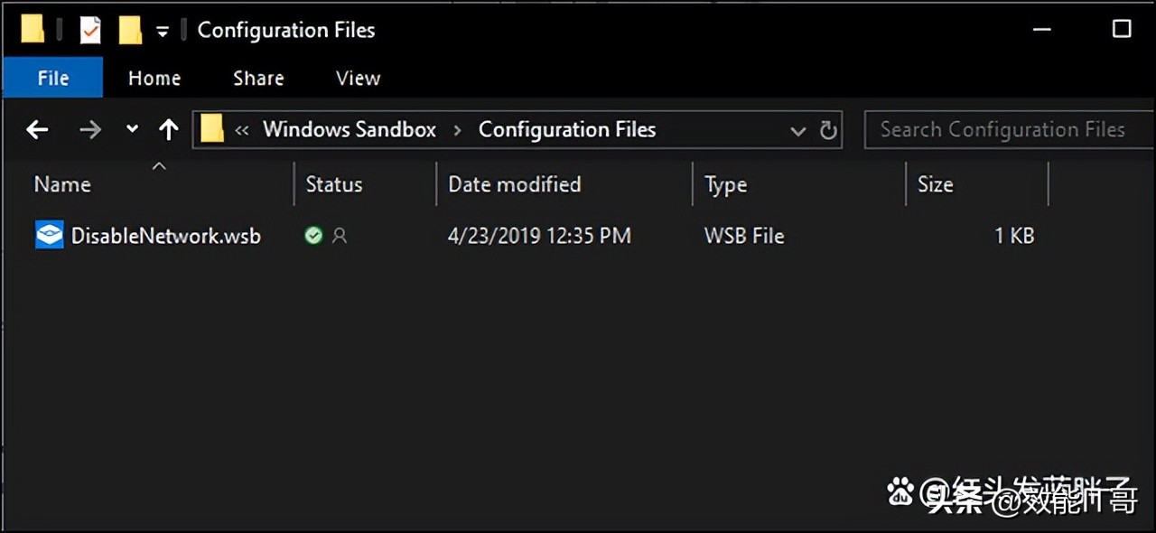The width and height of the screenshot is (1156, 533).
Task: Click the green sync checkmark in Status column
Action: tap(312, 235)
